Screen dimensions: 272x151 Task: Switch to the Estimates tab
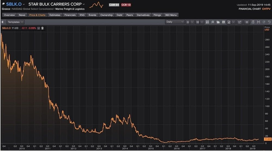pyautogui.click(x=55, y=15)
